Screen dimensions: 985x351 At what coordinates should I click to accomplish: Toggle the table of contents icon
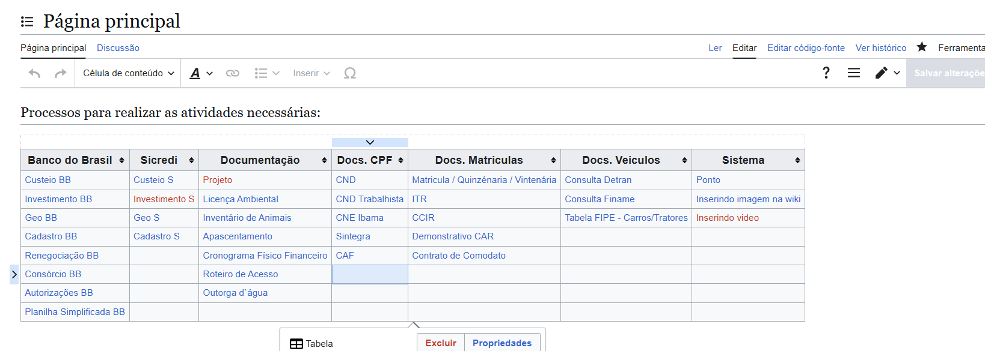27,22
